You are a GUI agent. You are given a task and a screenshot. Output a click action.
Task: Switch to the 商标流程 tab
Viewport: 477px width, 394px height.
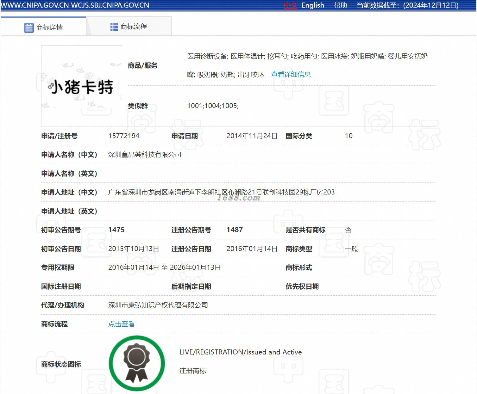pyautogui.click(x=129, y=27)
